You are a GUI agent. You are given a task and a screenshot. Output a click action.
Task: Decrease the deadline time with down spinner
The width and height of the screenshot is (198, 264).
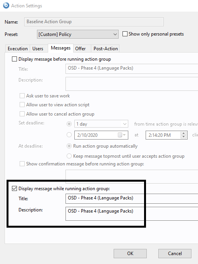coord(184,137)
